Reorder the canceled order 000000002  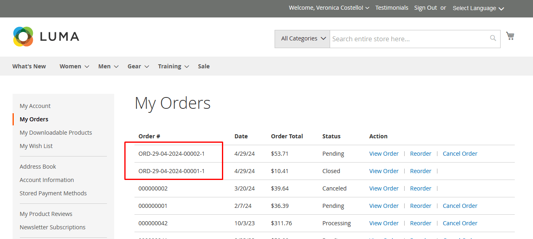point(420,188)
